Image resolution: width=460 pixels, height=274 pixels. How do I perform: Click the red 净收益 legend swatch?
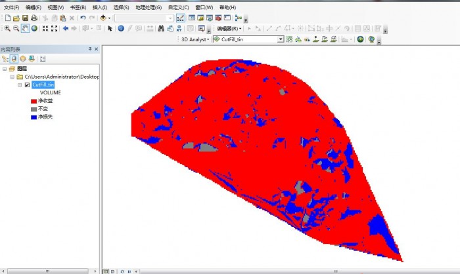(x=33, y=101)
